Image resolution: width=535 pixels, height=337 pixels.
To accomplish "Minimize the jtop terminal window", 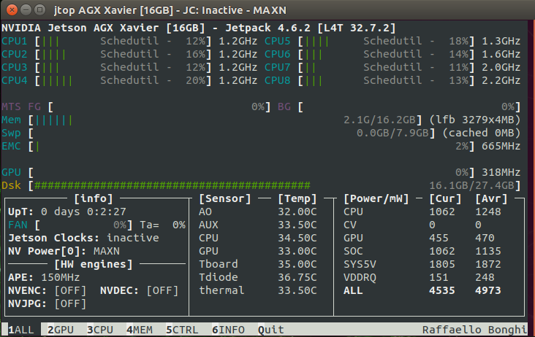I will pos(26,10).
